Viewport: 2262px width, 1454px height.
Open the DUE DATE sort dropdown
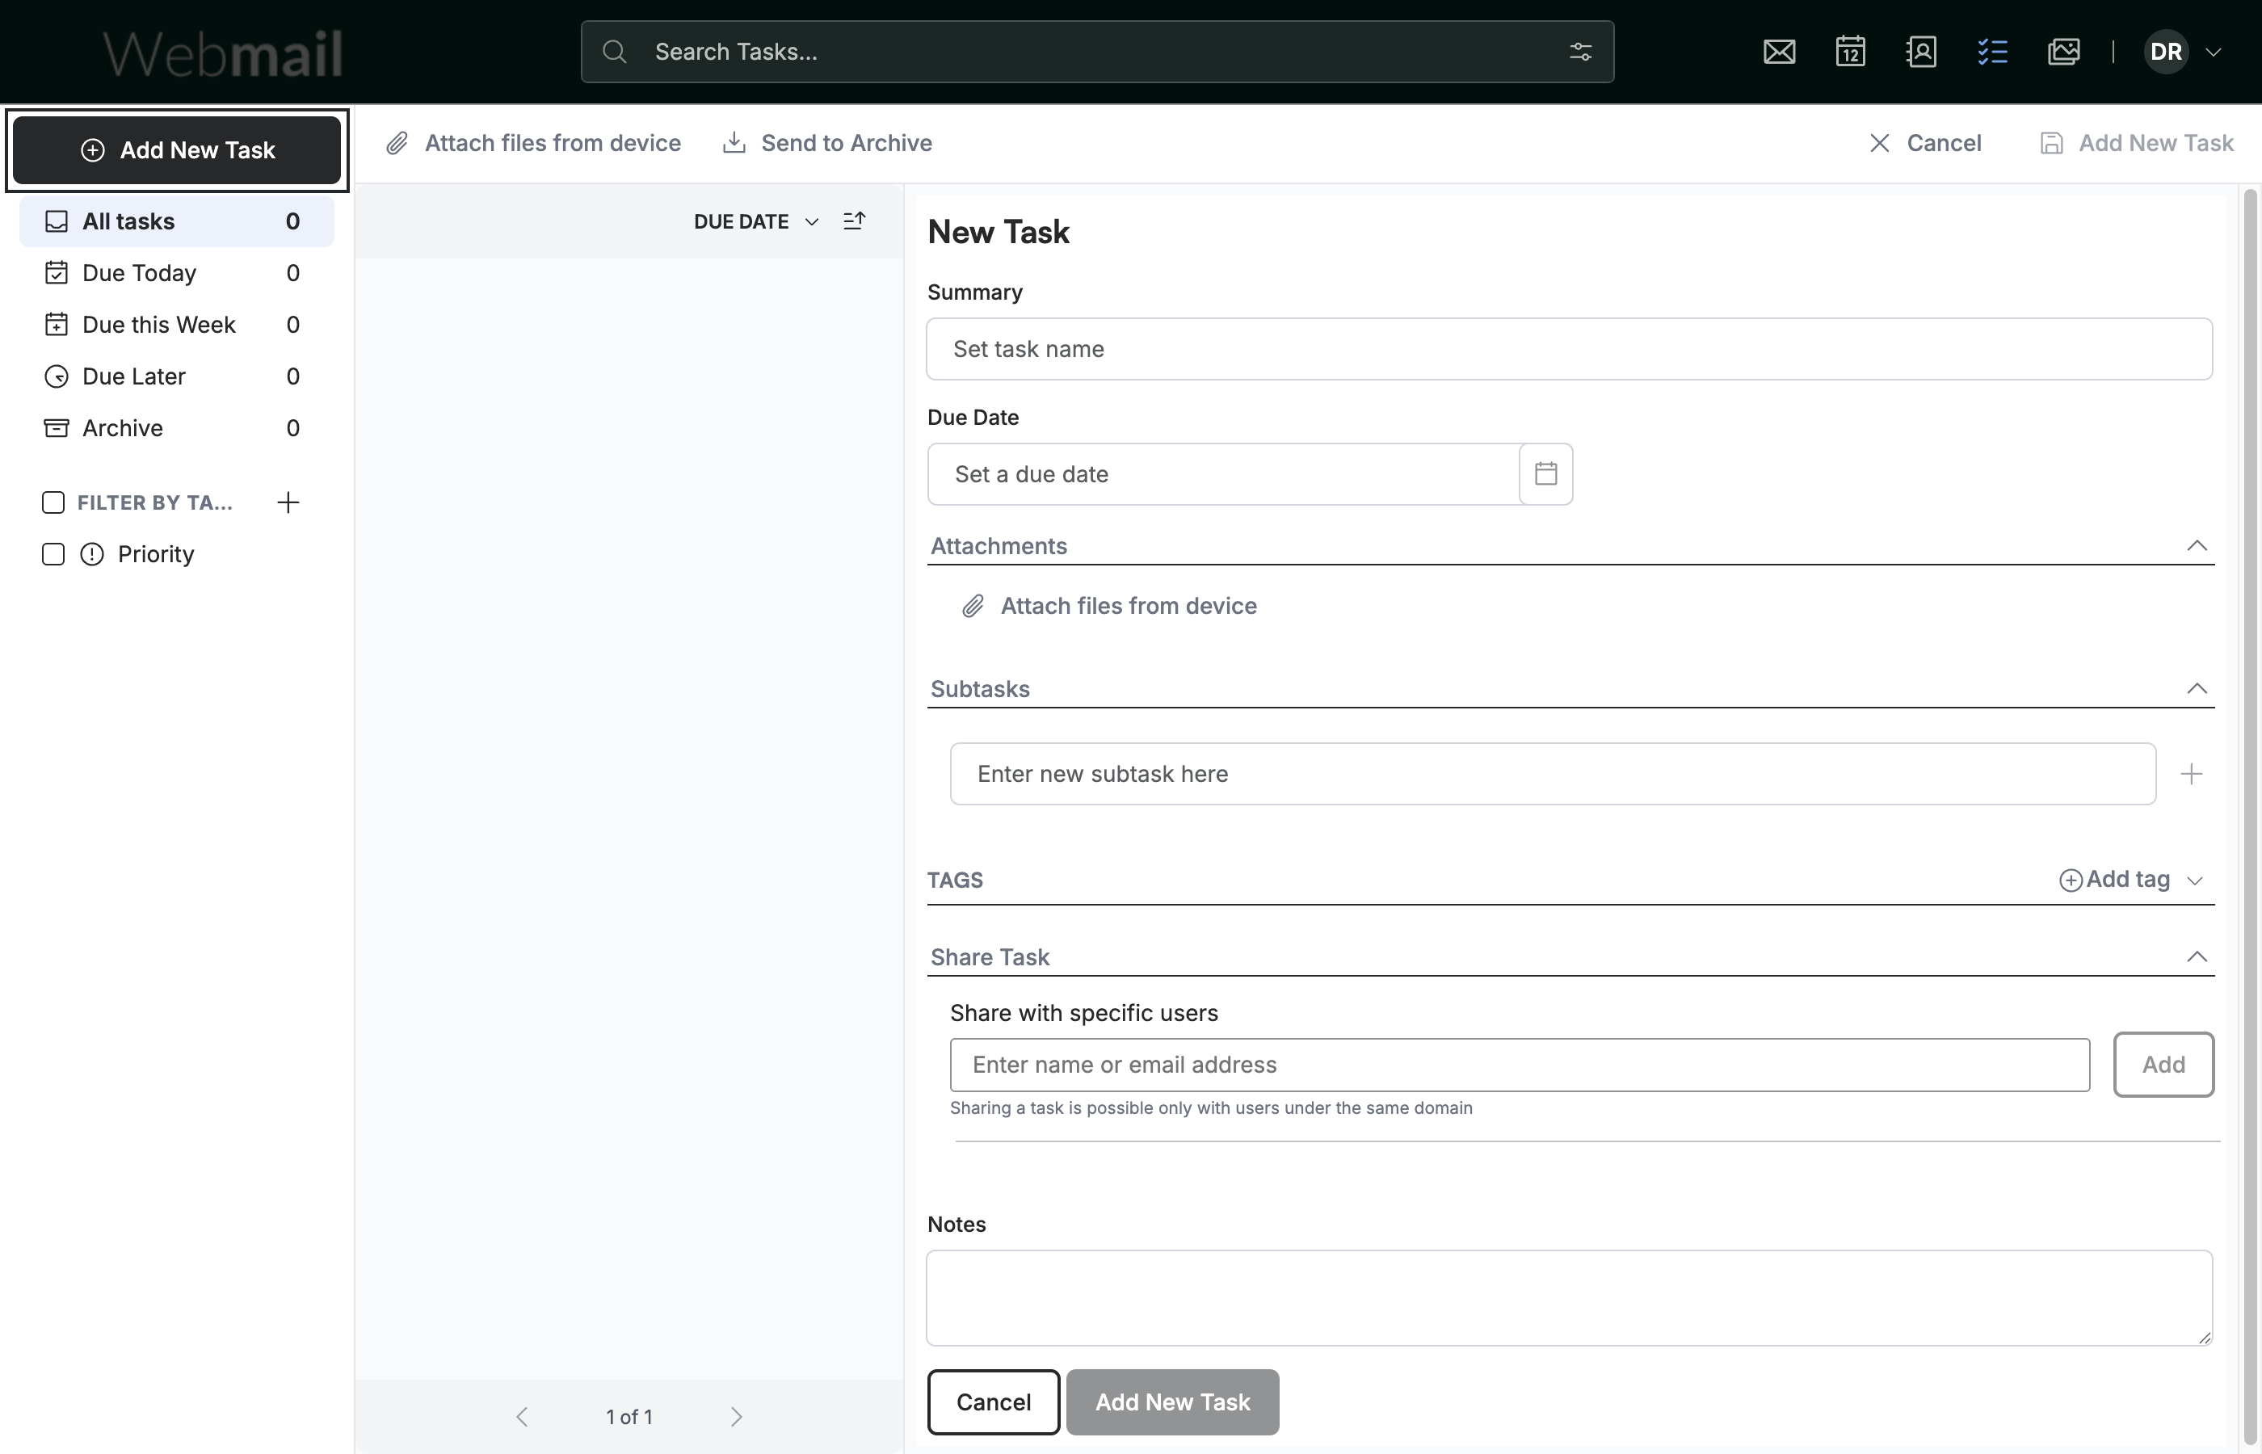click(x=755, y=222)
